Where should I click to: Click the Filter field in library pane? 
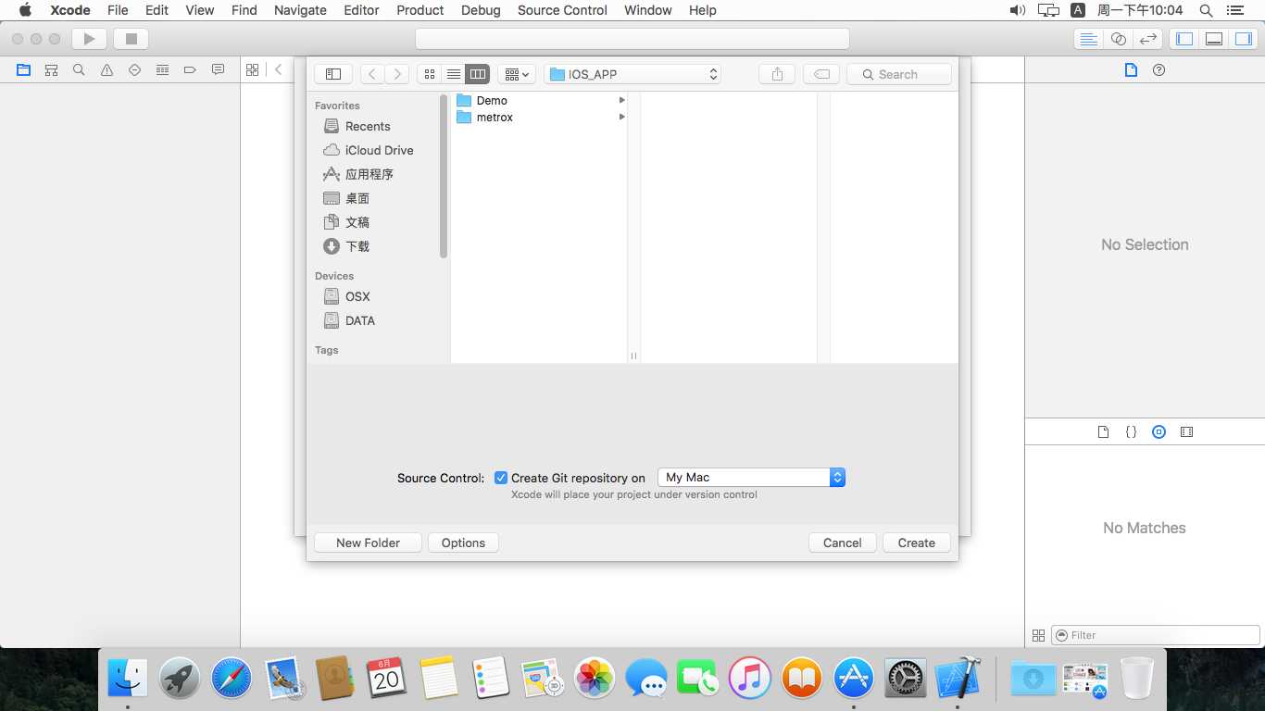(x=1155, y=635)
